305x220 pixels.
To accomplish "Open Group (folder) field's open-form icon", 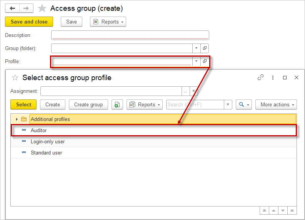I will click(x=205, y=48).
